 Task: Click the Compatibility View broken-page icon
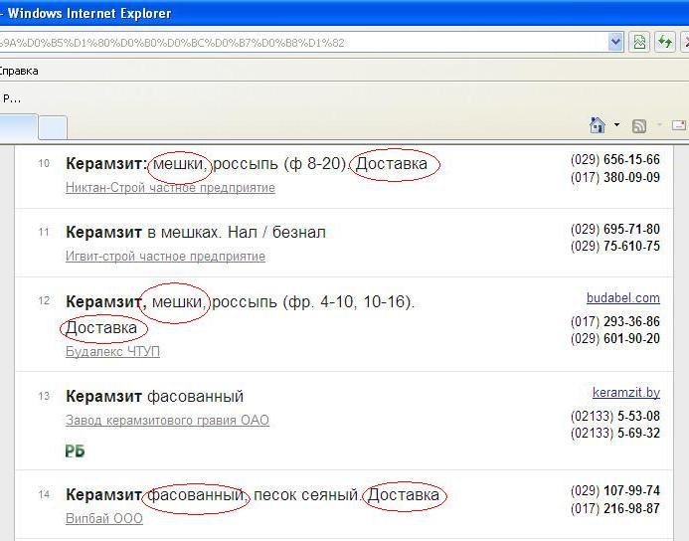tap(639, 42)
